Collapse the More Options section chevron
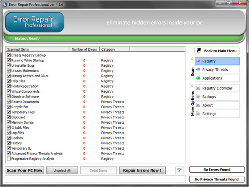This screenshot has width=249, height=187. 192,86
